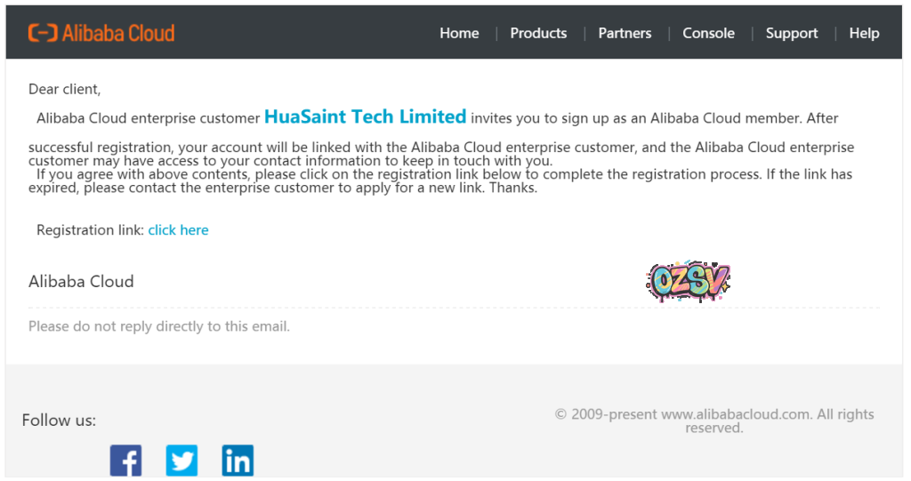The width and height of the screenshot is (911, 481).
Task: Click the "Please do not reply" notice
Action: point(159,326)
